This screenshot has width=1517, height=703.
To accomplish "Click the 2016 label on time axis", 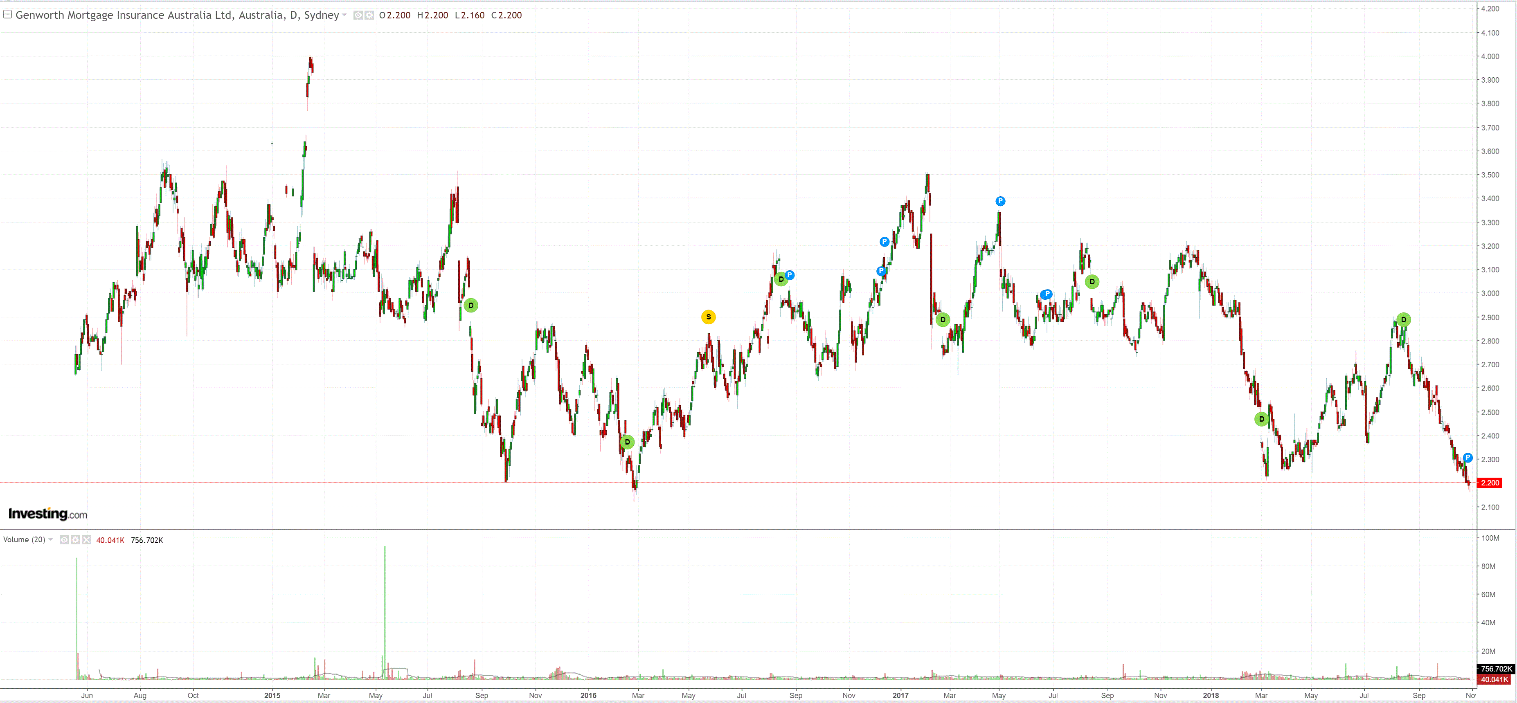I will point(588,695).
